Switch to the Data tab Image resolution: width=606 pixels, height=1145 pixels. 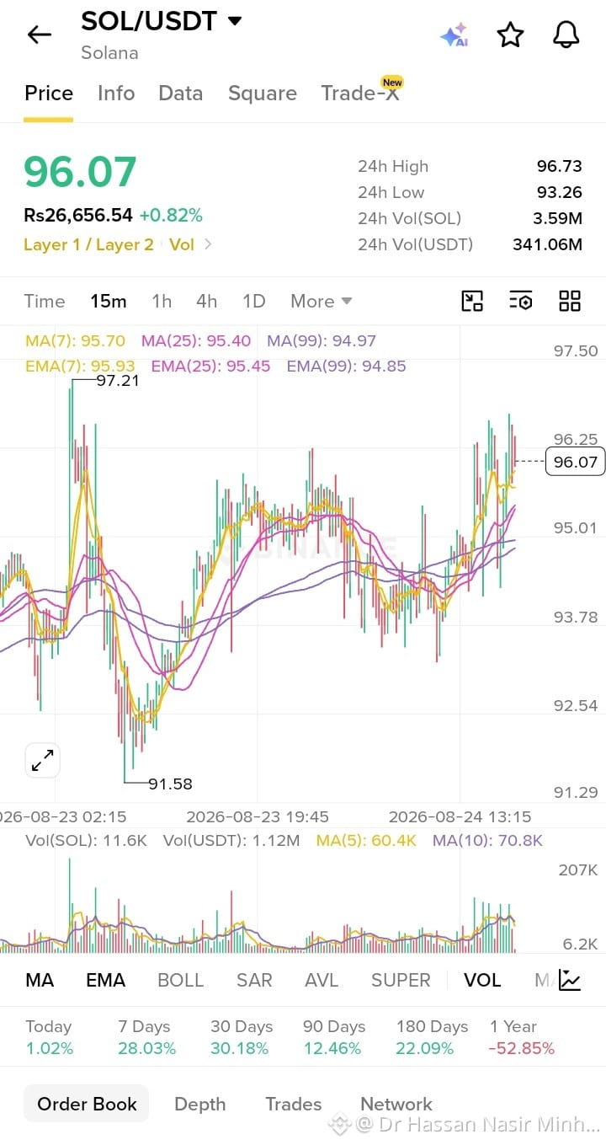(181, 93)
